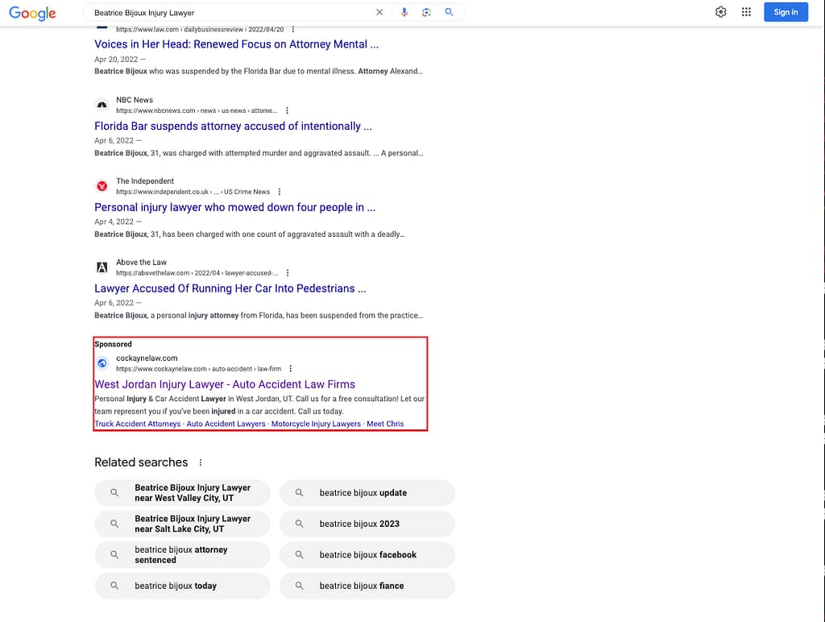The height and width of the screenshot is (622, 825).
Task: Click the 'Above the Law' source name
Action: (x=141, y=262)
